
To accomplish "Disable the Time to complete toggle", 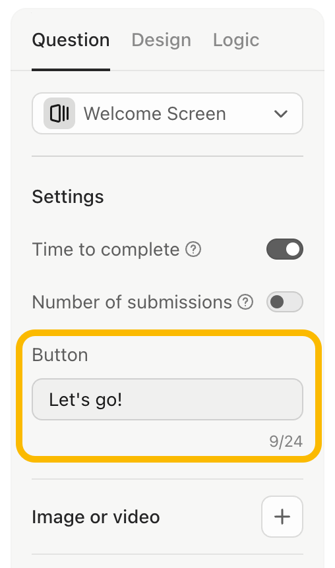I will point(285,249).
